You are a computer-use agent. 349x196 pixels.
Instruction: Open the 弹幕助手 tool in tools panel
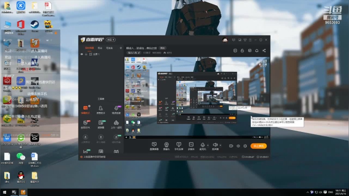pyautogui.click(x=85, y=110)
